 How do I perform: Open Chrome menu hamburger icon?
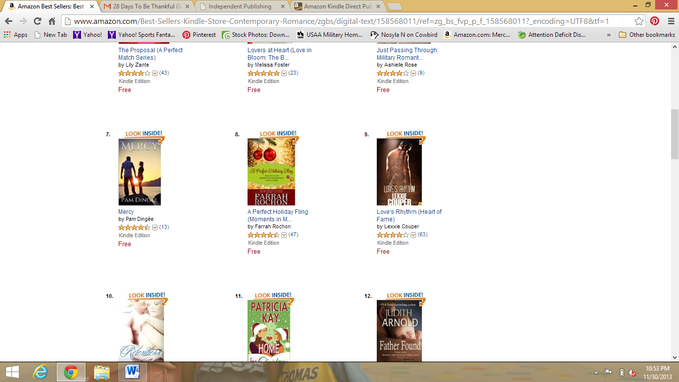tap(669, 21)
